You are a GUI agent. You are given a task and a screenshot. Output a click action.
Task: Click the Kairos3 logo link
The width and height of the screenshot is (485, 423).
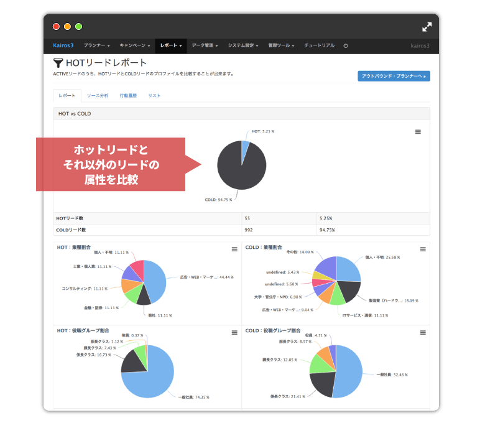tap(63, 45)
